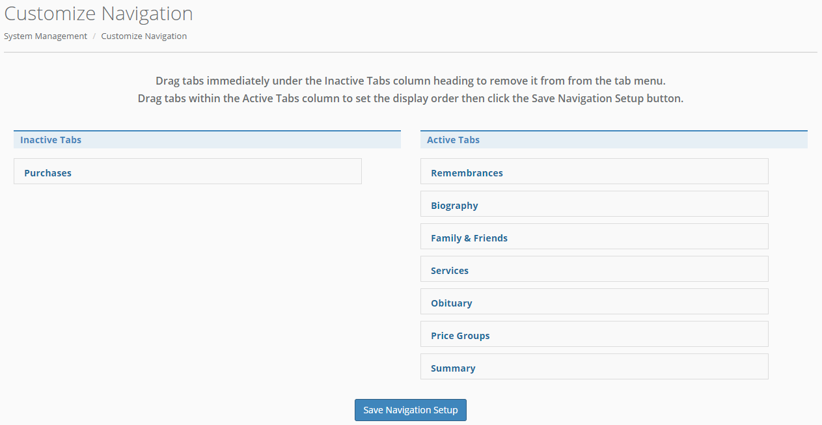The height and width of the screenshot is (425, 822).
Task: Click the large Customize Navigation page title
Action: point(99,14)
